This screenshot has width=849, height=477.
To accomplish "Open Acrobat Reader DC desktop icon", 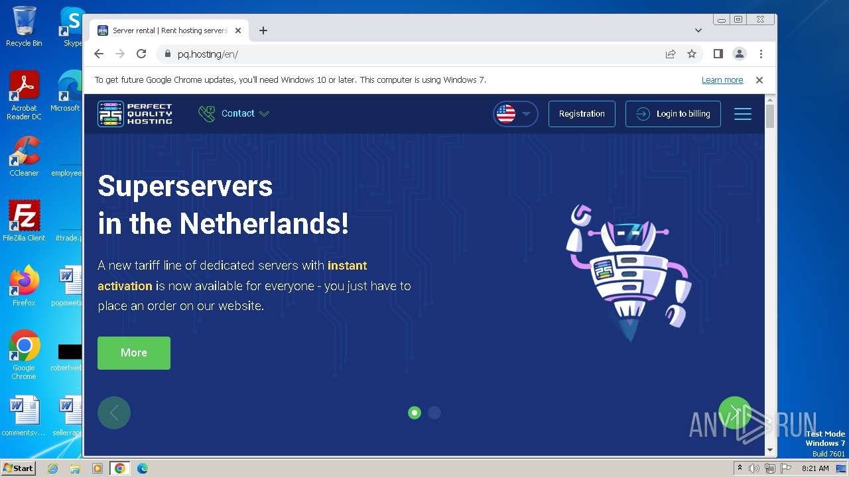I will (x=24, y=95).
